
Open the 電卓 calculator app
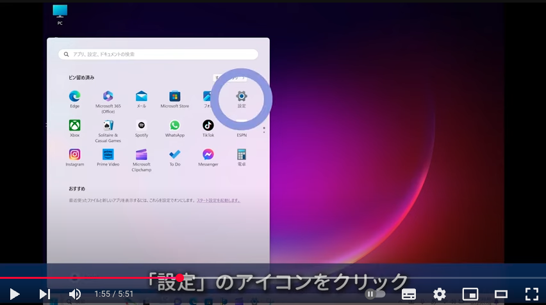tap(242, 157)
